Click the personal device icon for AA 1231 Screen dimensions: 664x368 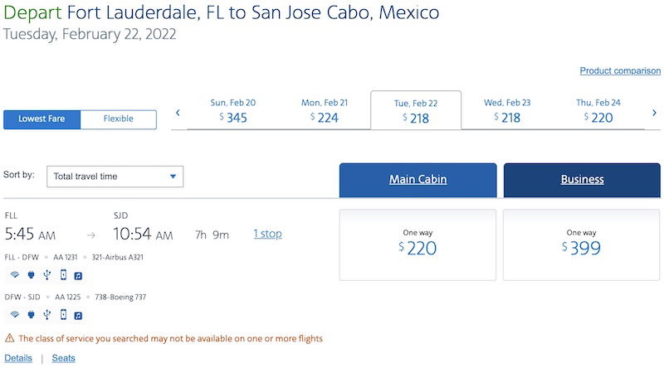pos(63,275)
